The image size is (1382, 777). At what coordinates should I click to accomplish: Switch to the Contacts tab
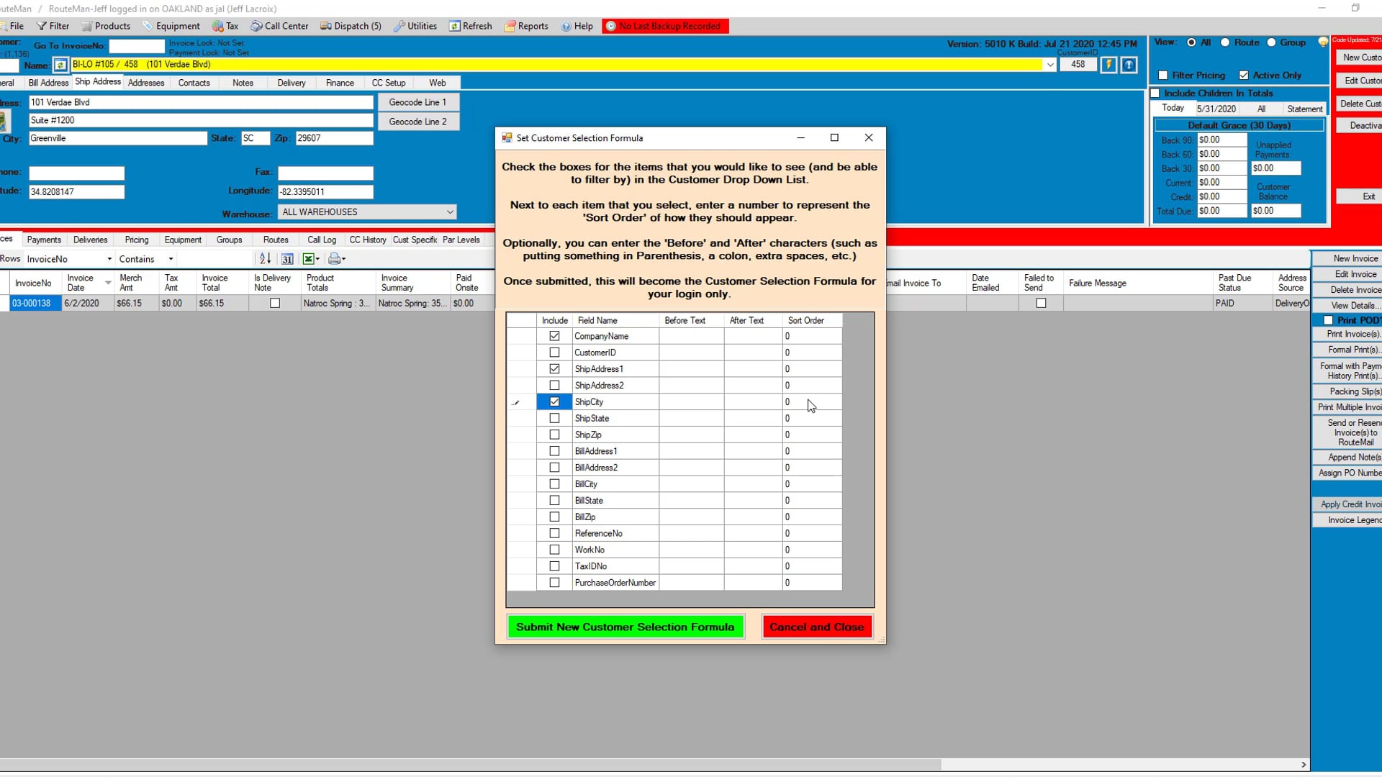[194, 83]
